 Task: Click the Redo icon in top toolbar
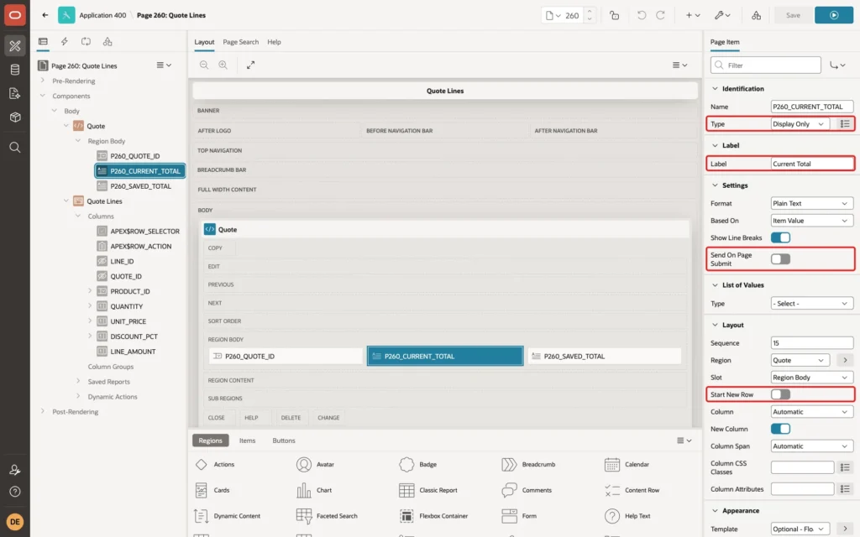point(660,15)
